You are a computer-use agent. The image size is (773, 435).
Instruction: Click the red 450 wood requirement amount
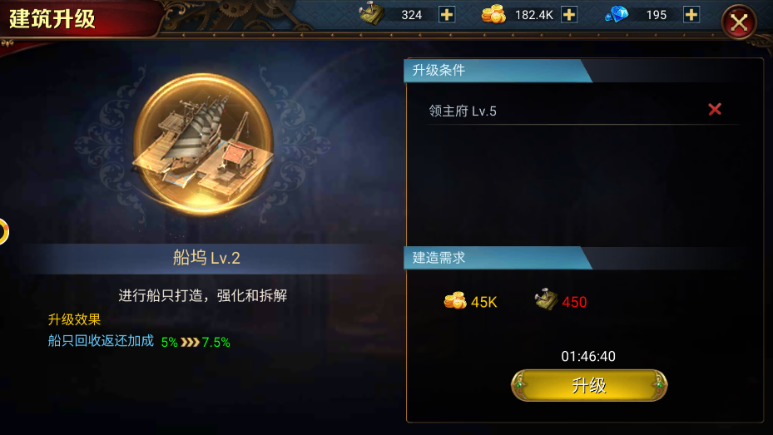coord(574,302)
